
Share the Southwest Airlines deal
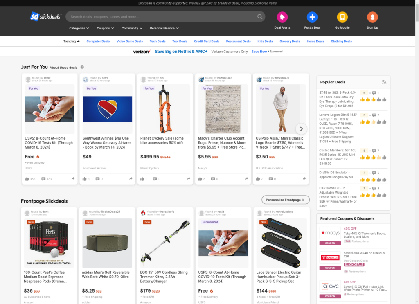point(131,178)
